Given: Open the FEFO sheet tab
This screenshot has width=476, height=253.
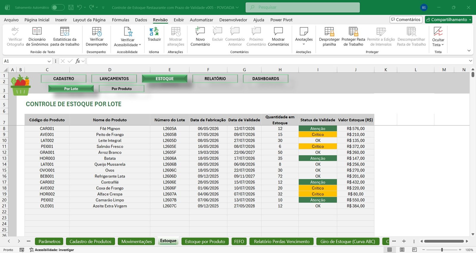Looking at the screenshot, I should click(x=239, y=241).
